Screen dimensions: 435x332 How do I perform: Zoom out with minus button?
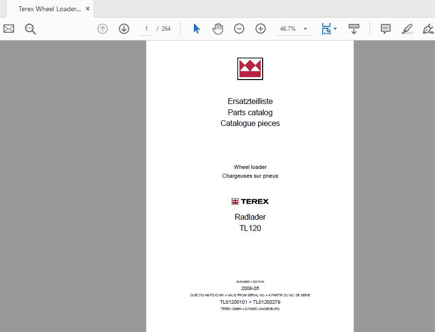coord(239,29)
